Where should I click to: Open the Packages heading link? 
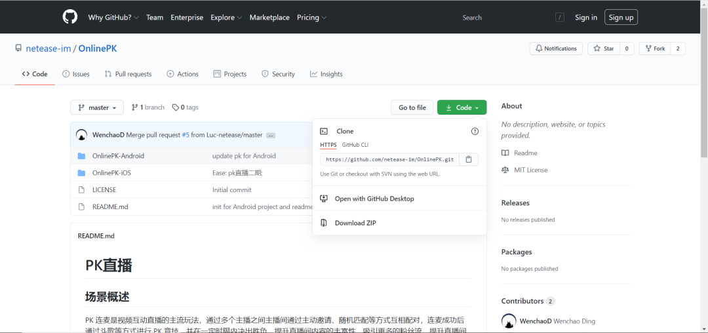(517, 252)
